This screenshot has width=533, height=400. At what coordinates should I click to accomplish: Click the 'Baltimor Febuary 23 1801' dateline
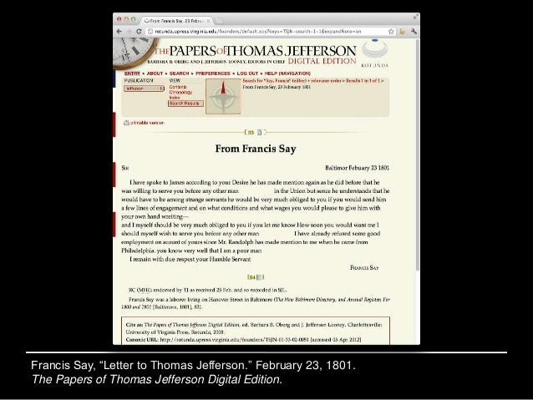[357, 168]
